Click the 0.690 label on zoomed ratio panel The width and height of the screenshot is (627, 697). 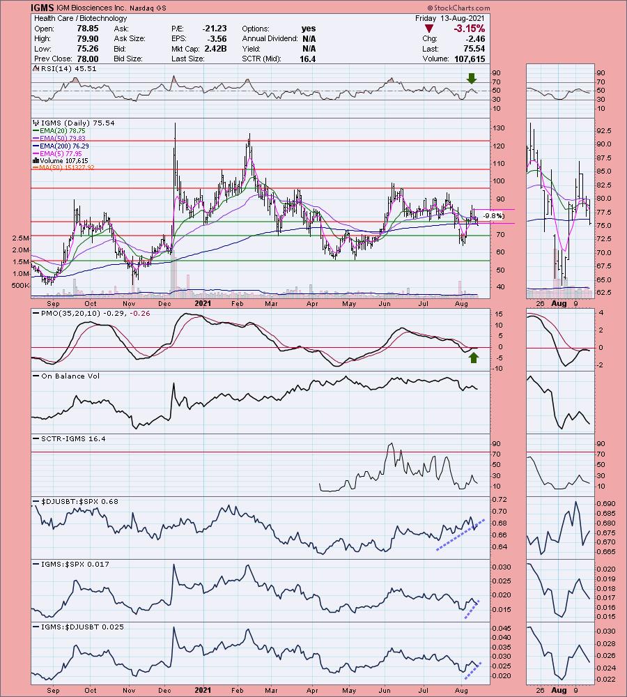[606, 504]
